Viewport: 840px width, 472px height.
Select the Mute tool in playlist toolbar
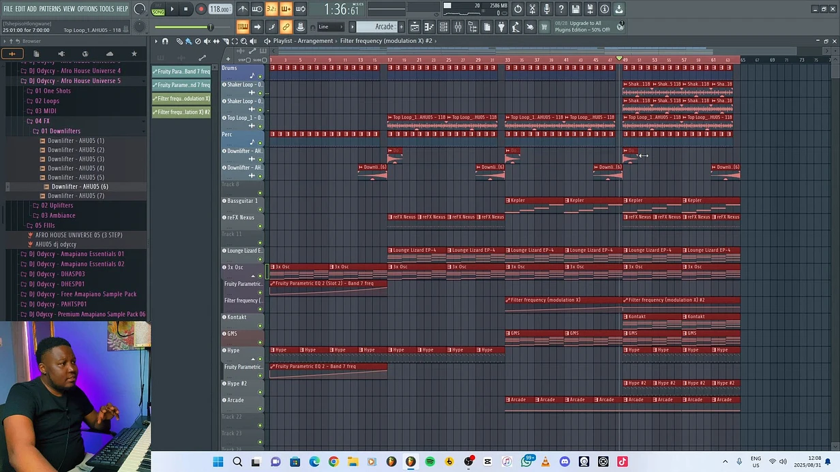207,42
